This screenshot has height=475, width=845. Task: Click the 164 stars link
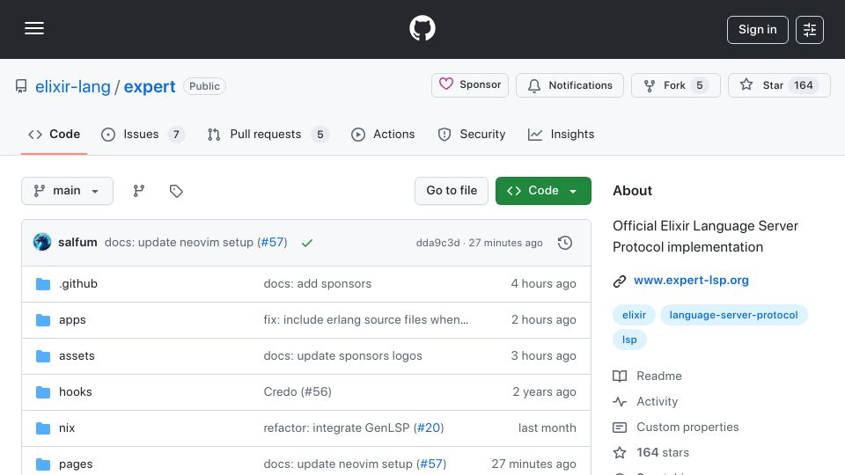pyautogui.click(x=663, y=452)
